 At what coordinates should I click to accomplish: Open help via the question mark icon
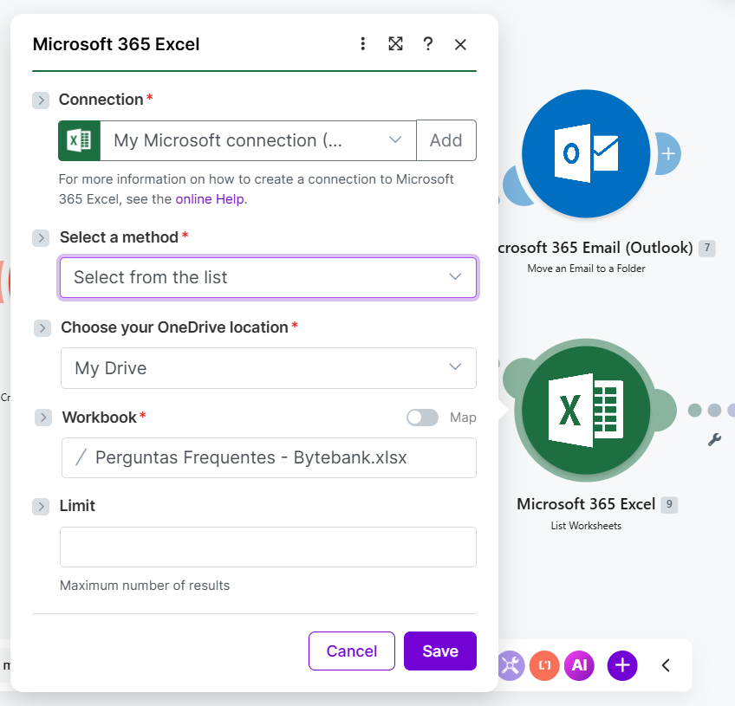[x=428, y=44]
